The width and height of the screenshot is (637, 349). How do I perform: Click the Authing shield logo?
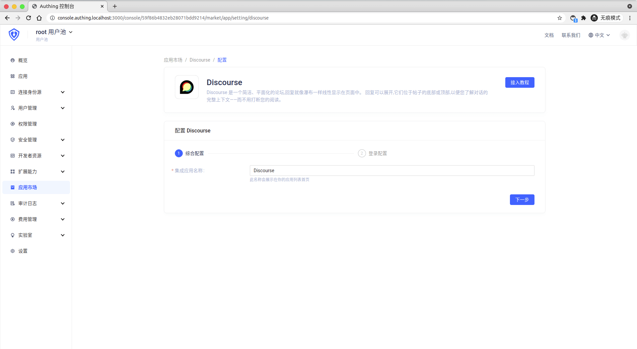pyautogui.click(x=14, y=34)
